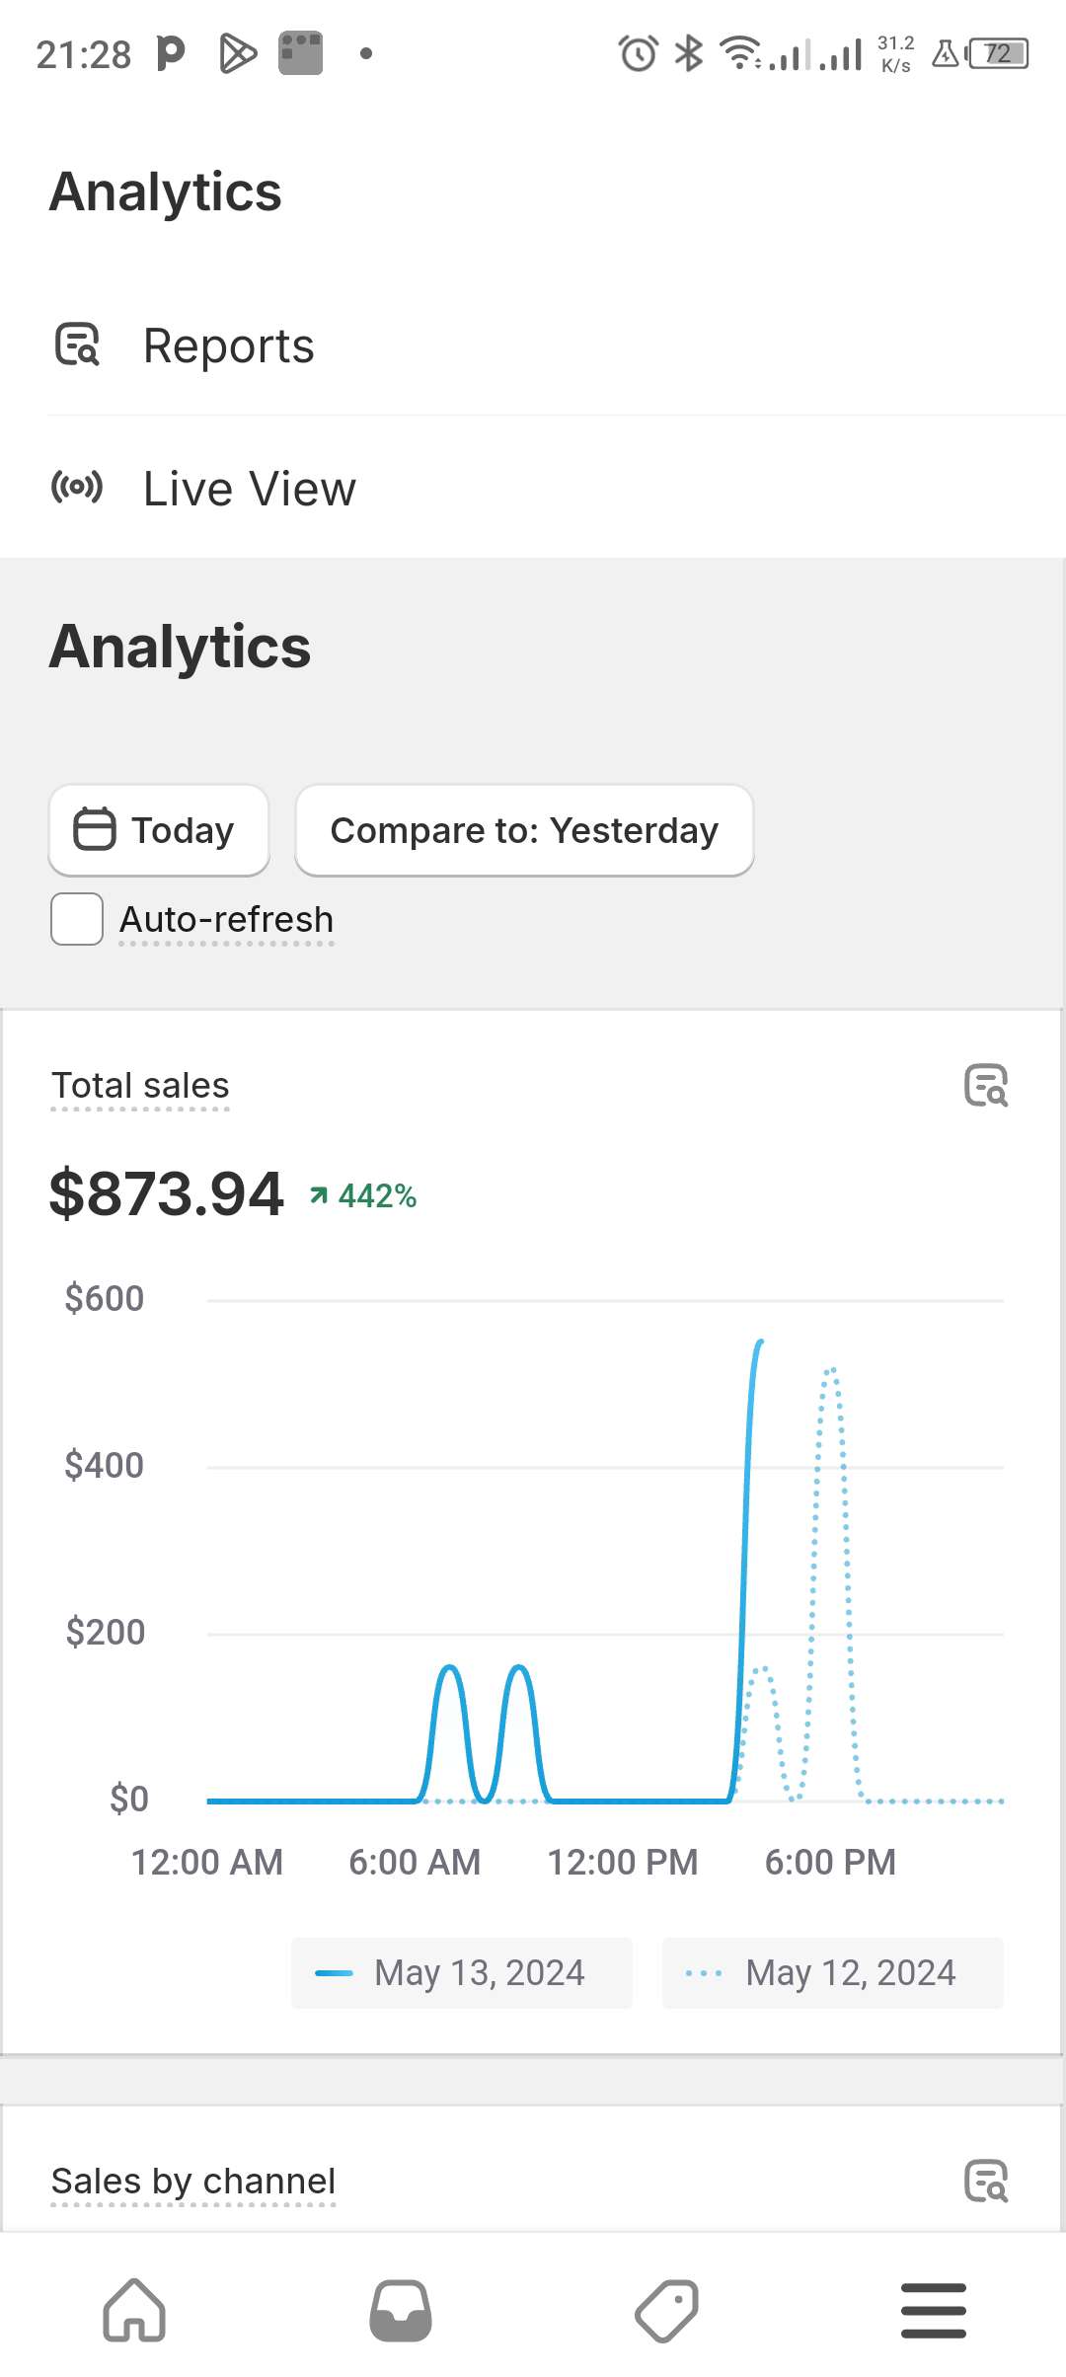Screen dimensions: 1066x2377
Task: Open the hamburger menu icon
Action: (x=933, y=2310)
